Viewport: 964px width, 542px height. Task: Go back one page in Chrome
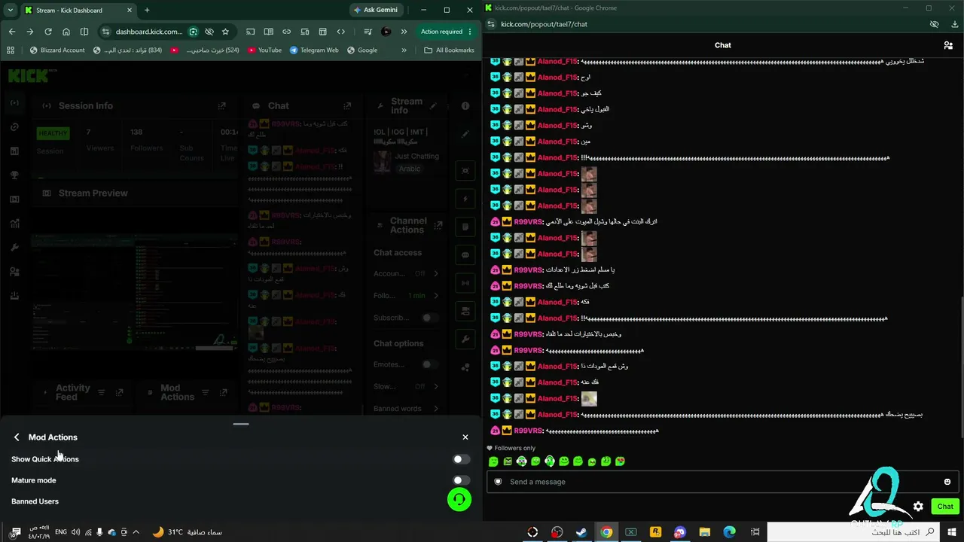12,32
